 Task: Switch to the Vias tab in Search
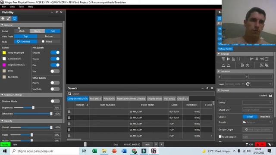point(169,99)
